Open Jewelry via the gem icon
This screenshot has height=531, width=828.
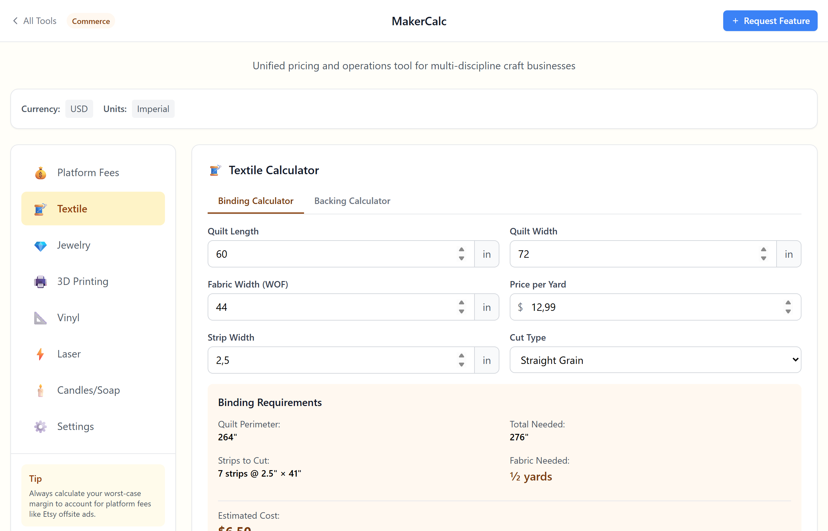click(x=40, y=246)
